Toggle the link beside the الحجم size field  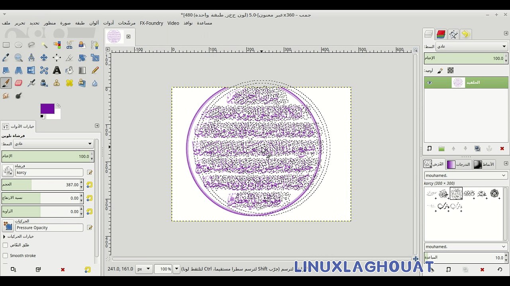[x=89, y=185]
